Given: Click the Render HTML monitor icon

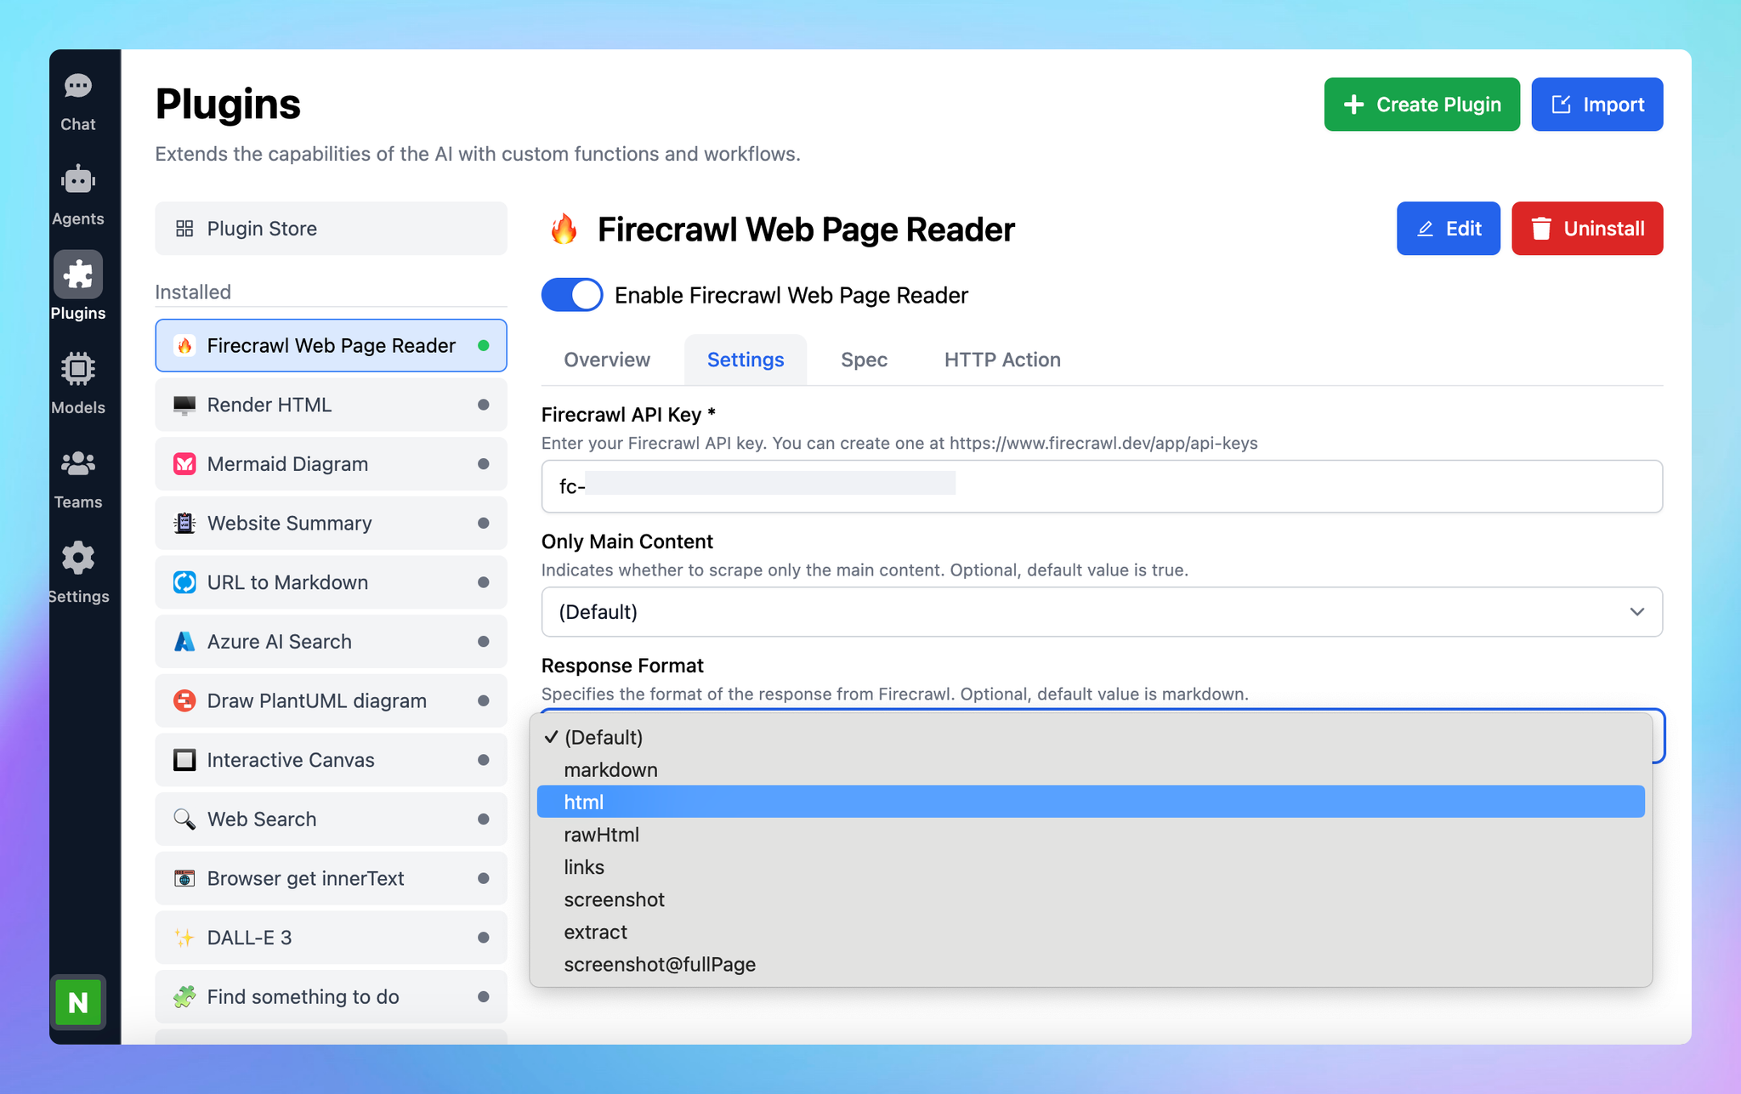Looking at the screenshot, I should coord(184,405).
